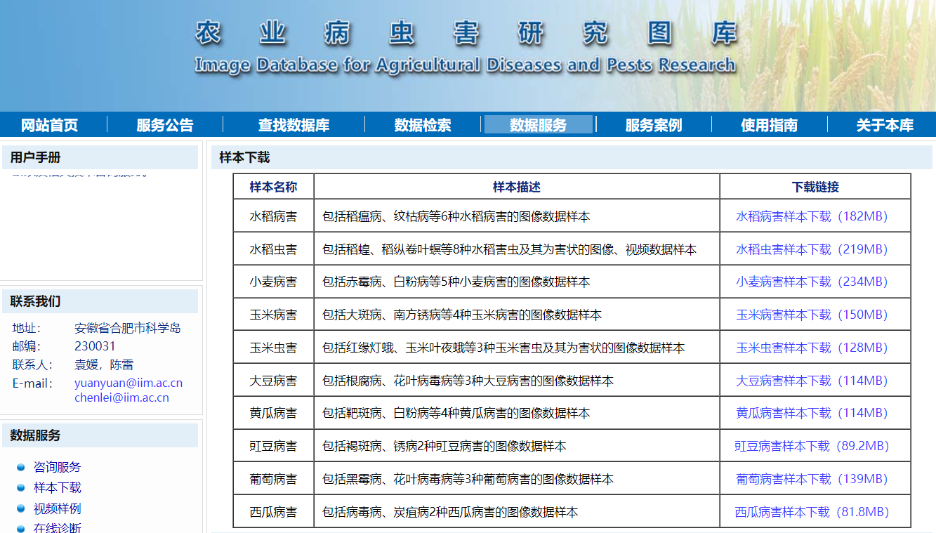Select the 黄瓜病害 name cell
Screen dimensions: 936x533
tap(273, 413)
